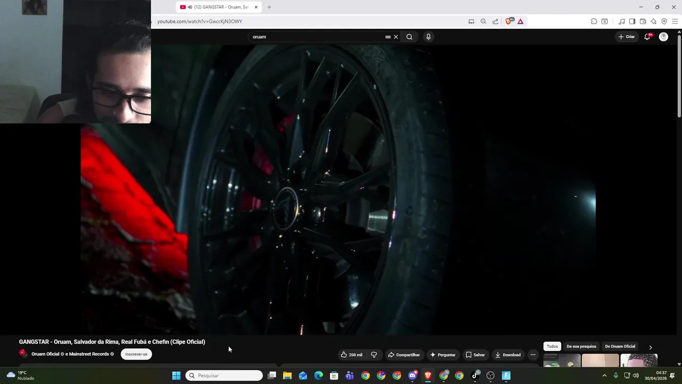Dislike the GANGSTAR video
The width and height of the screenshot is (682, 384).
pyautogui.click(x=374, y=355)
